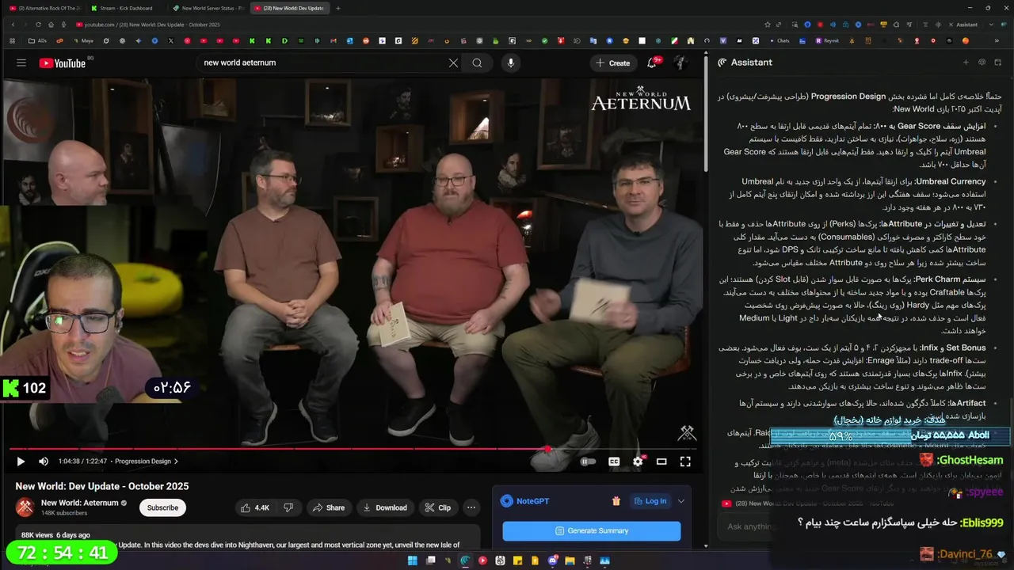
Task: Click Generate Summary in NoteGPT
Action: pos(591,530)
